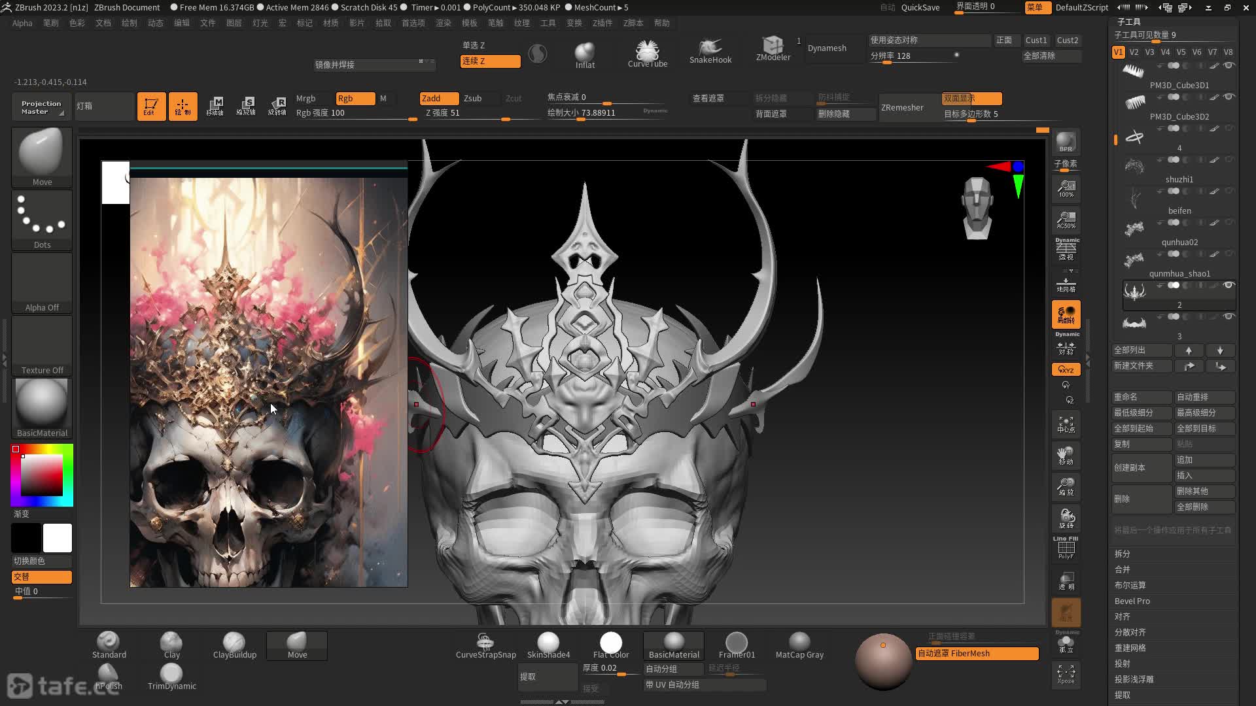
Task: Toggle double-sided display (双面显示)
Action: (972, 98)
